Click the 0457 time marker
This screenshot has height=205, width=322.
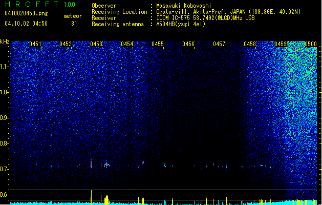219,44
